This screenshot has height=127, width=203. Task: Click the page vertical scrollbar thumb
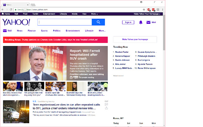click(x=164, y=32)
